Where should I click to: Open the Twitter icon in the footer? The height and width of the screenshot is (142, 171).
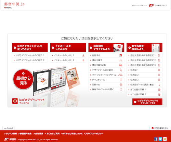pyautogui.click(x=160, y=139)
